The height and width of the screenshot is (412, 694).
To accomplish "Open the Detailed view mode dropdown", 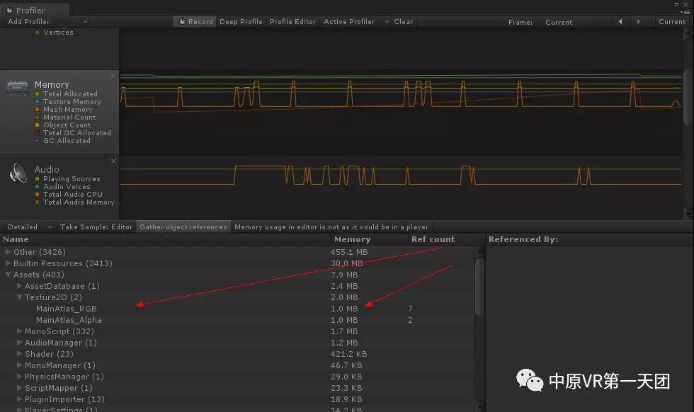I will pyautogui.click(x=29, y=227).
